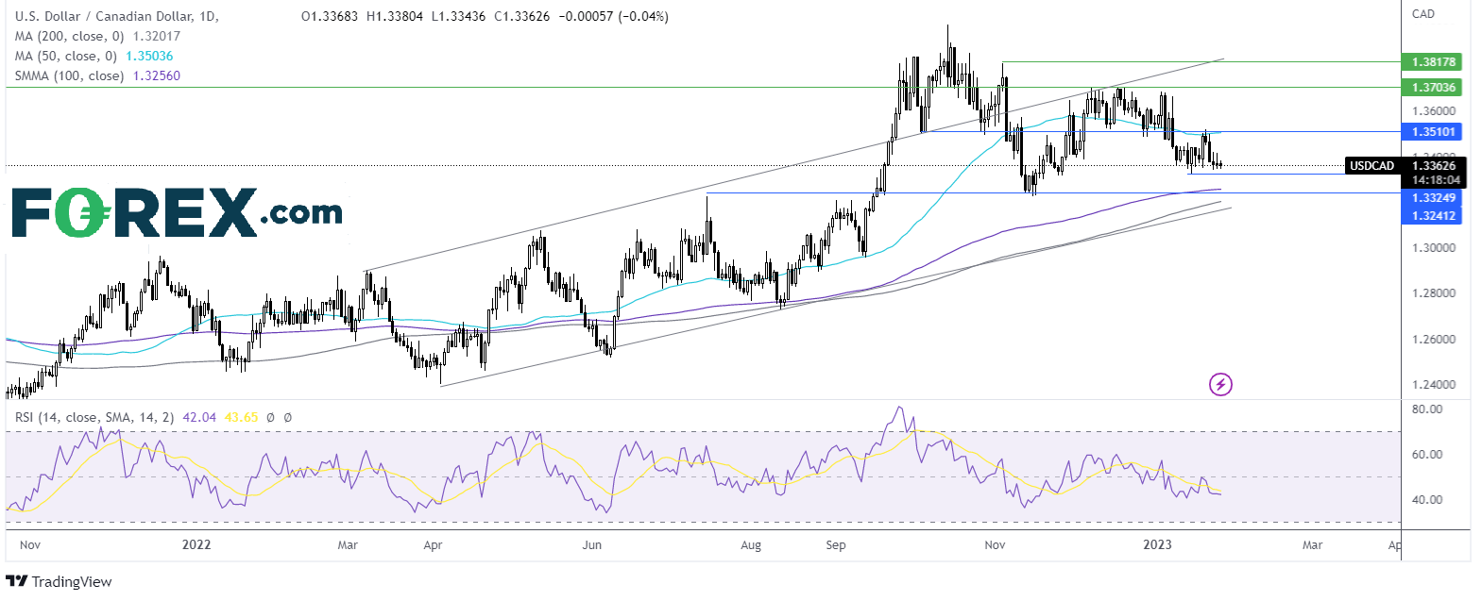This screenshot has height=601, width=1482.
Task: Click the Apr 2022 label on time axis
Action: (433, 544)
